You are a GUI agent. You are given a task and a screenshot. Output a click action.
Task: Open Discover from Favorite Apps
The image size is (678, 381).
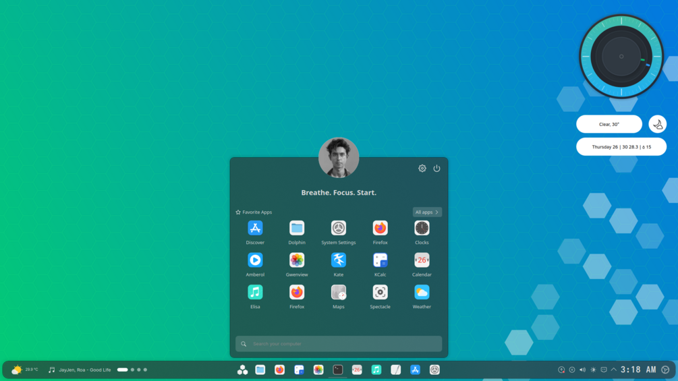pos(255,233)
